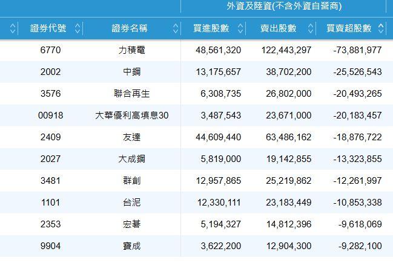
Task: Click the 證券代號 column header
Action: pos(48,28)
